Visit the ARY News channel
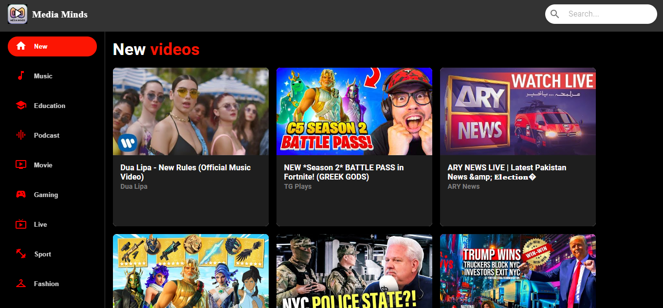663x308 pixels. coord(463,186)
